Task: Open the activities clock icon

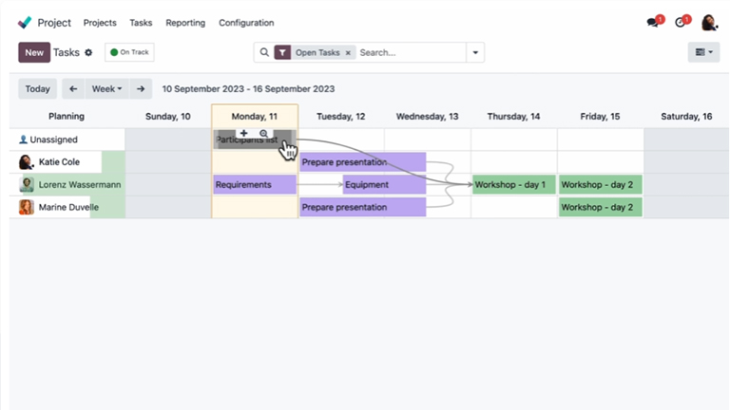Action: [x=681, y=22]
